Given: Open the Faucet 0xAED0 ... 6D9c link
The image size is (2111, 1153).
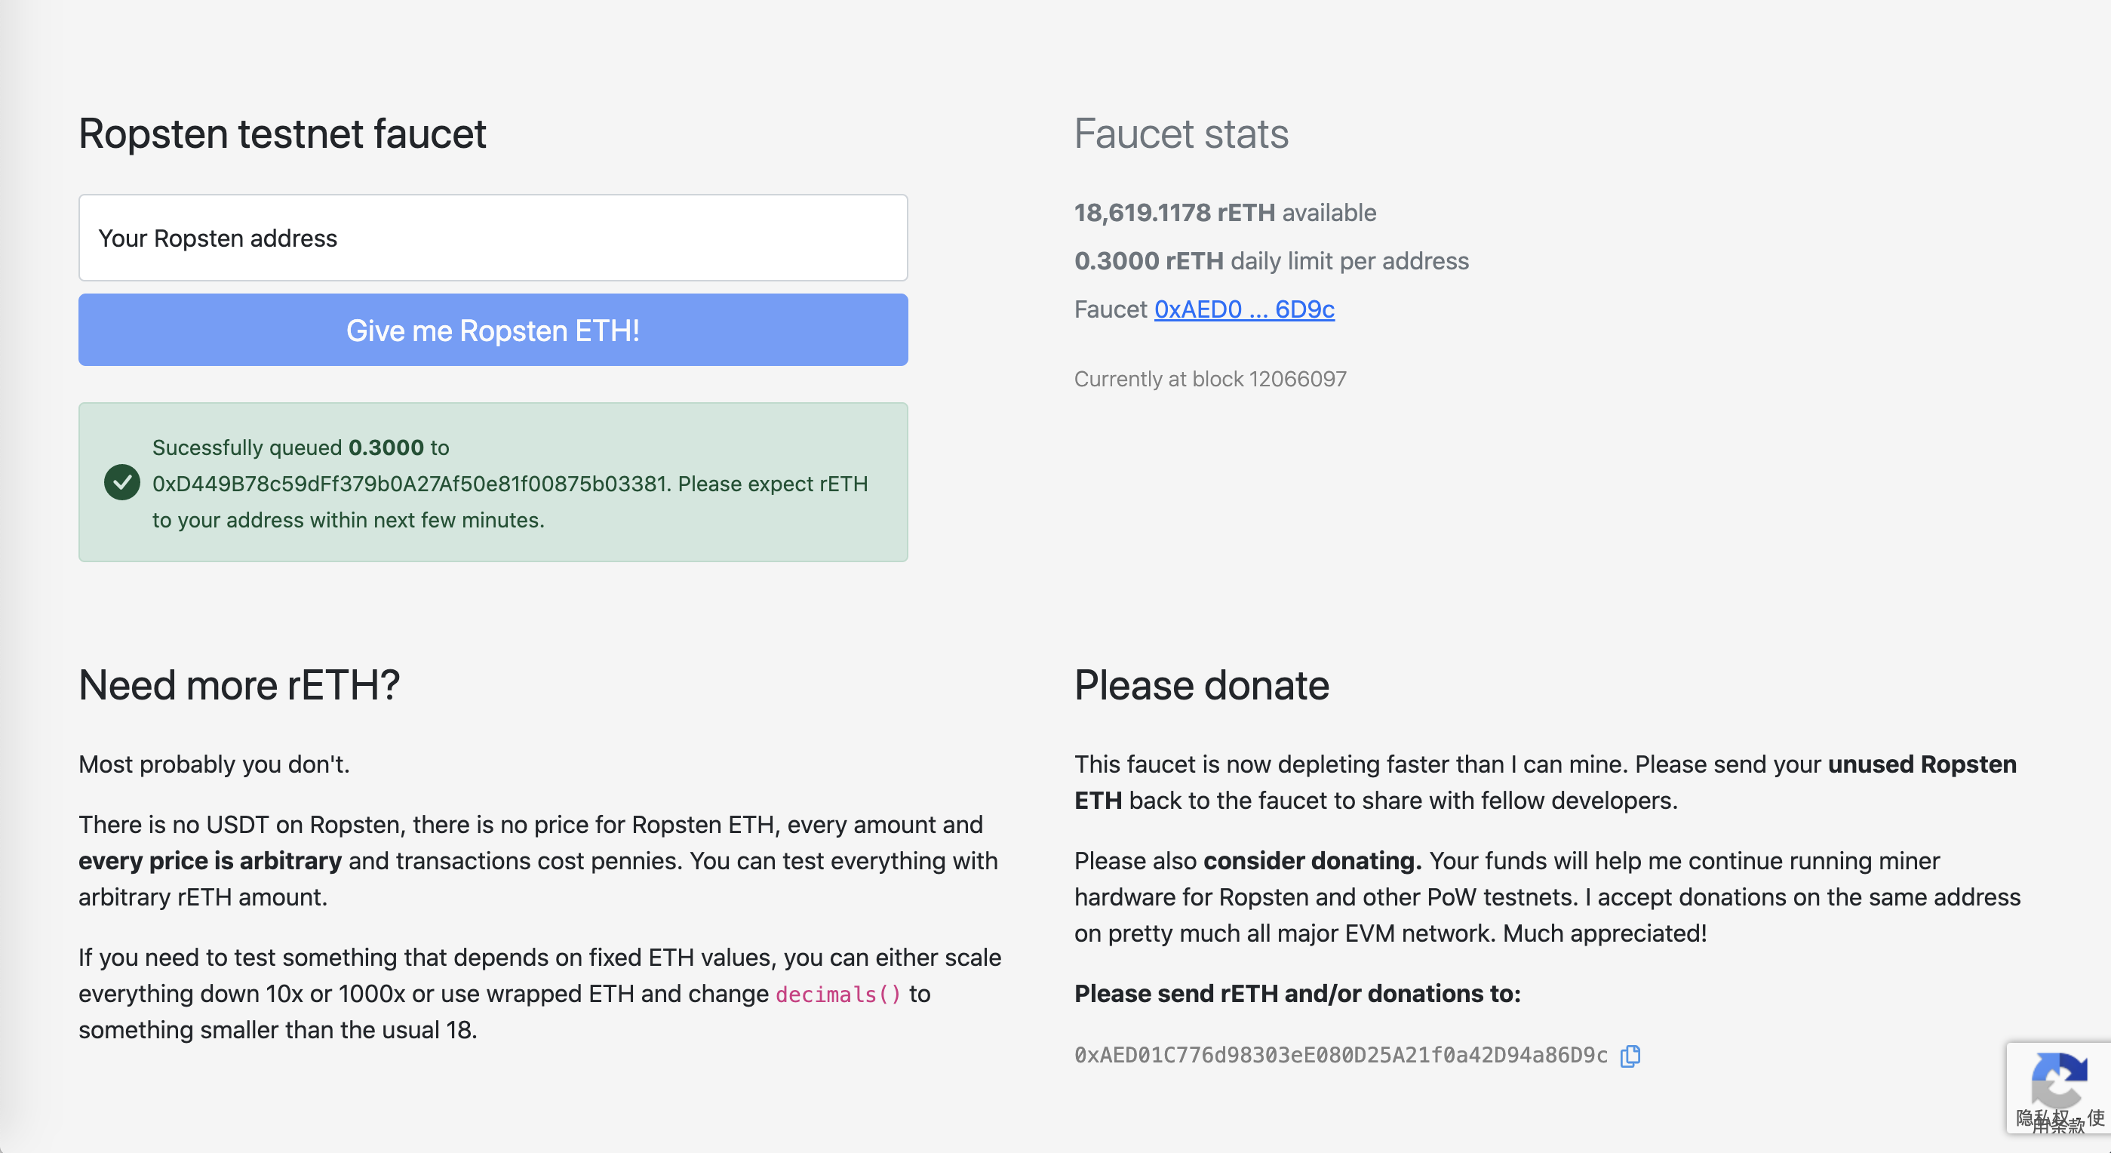Looking at the screenshot, I should pos(1243,309).
